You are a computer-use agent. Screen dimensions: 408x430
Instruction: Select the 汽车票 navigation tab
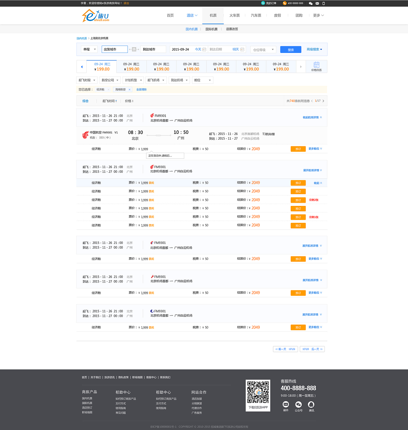[x=256, y=15]
